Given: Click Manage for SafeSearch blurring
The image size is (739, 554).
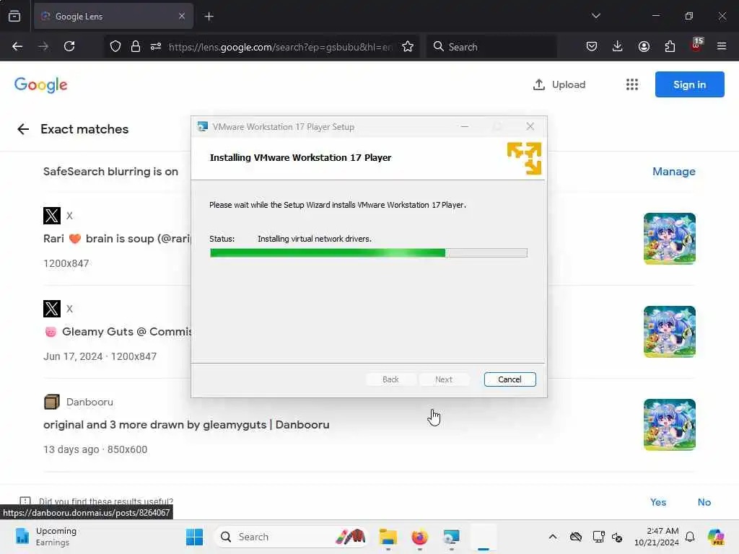Looking at the screenshot, I should pos(673,172).
